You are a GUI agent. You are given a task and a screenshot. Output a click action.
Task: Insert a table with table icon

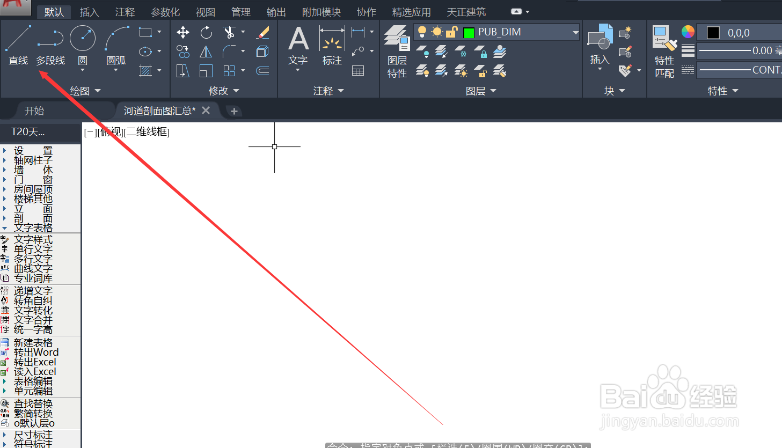358,71
